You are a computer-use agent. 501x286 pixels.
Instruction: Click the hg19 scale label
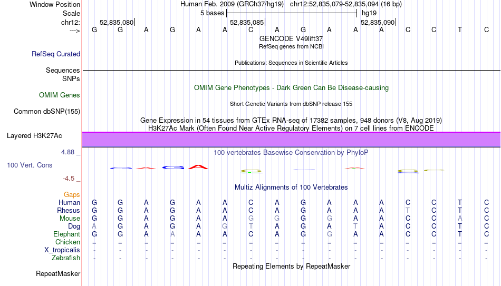pos(369,13)
